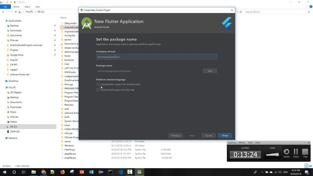Open Videos under This PC
This screenshot has height=176, width=313.
pos(13,122)
